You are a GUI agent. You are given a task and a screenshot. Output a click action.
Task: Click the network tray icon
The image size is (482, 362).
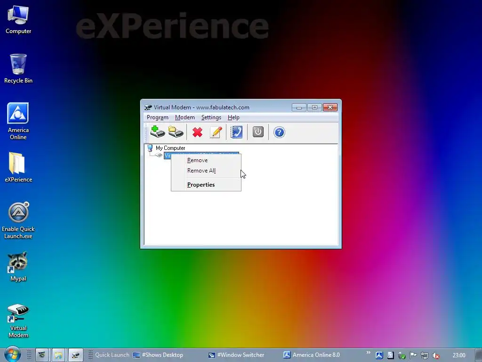(x=424, y=355)
